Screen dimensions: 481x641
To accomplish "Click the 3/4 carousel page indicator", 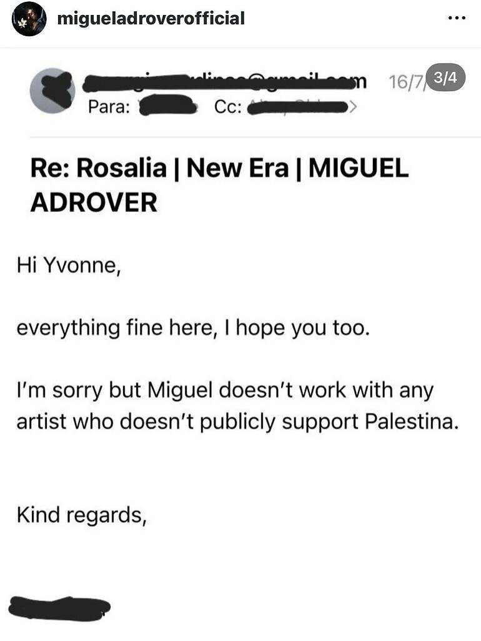I will click(446, 77).
